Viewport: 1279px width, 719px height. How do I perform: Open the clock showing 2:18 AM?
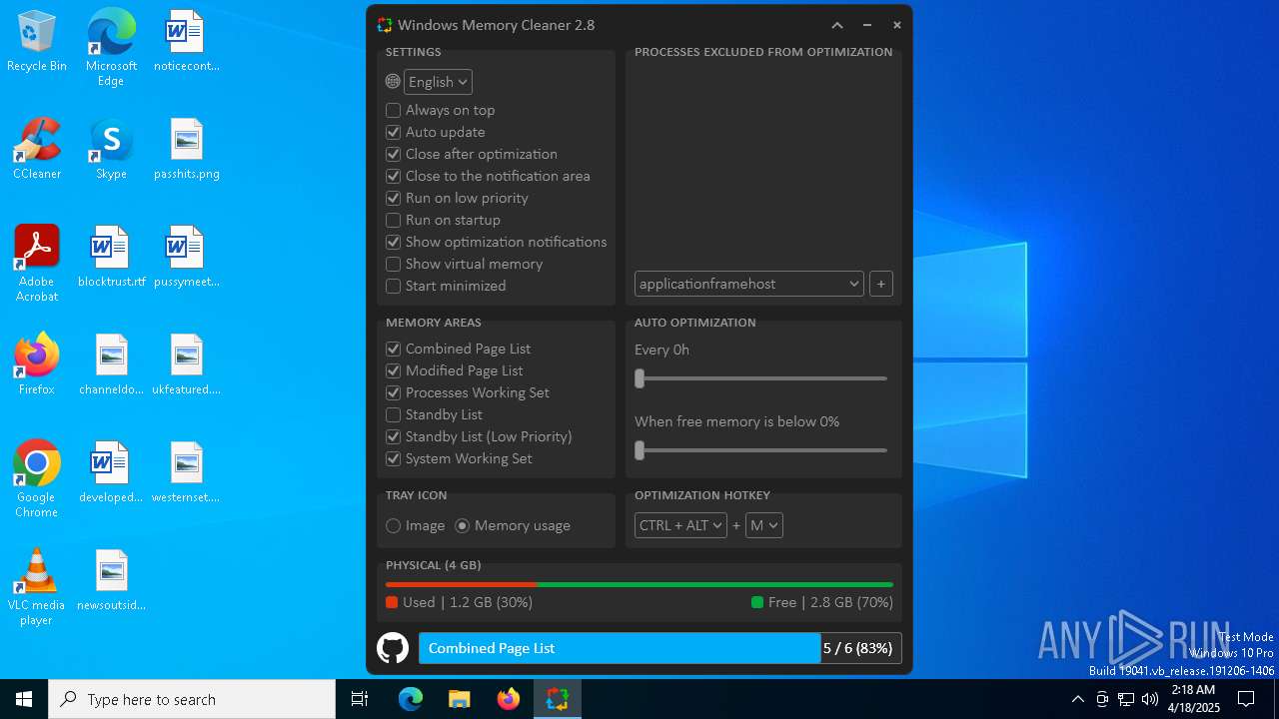pos(1195,699)
